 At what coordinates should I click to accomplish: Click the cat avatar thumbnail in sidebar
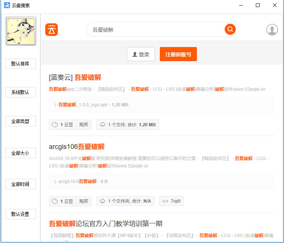click(x=21, y=31)
